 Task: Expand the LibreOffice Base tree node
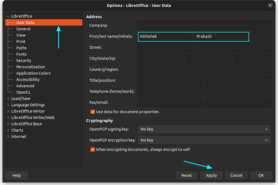(x=8, y=124)
